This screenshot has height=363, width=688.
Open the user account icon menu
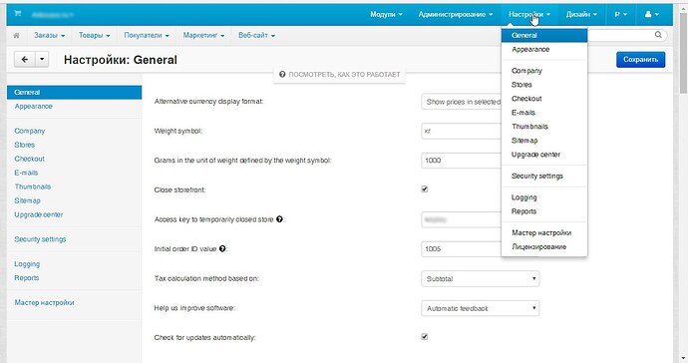[651, 14]
